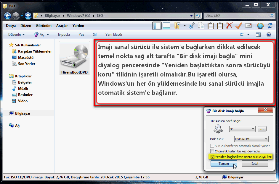
Task: Click the envelope e-mail toolbar icon
Action: [248, 26]
